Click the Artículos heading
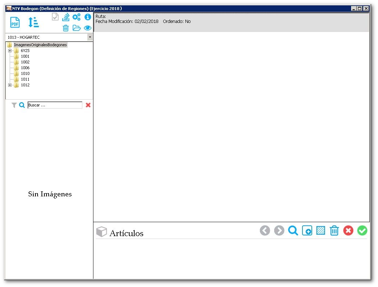This screenshot has width=378, height=287. tap(126, 233)
